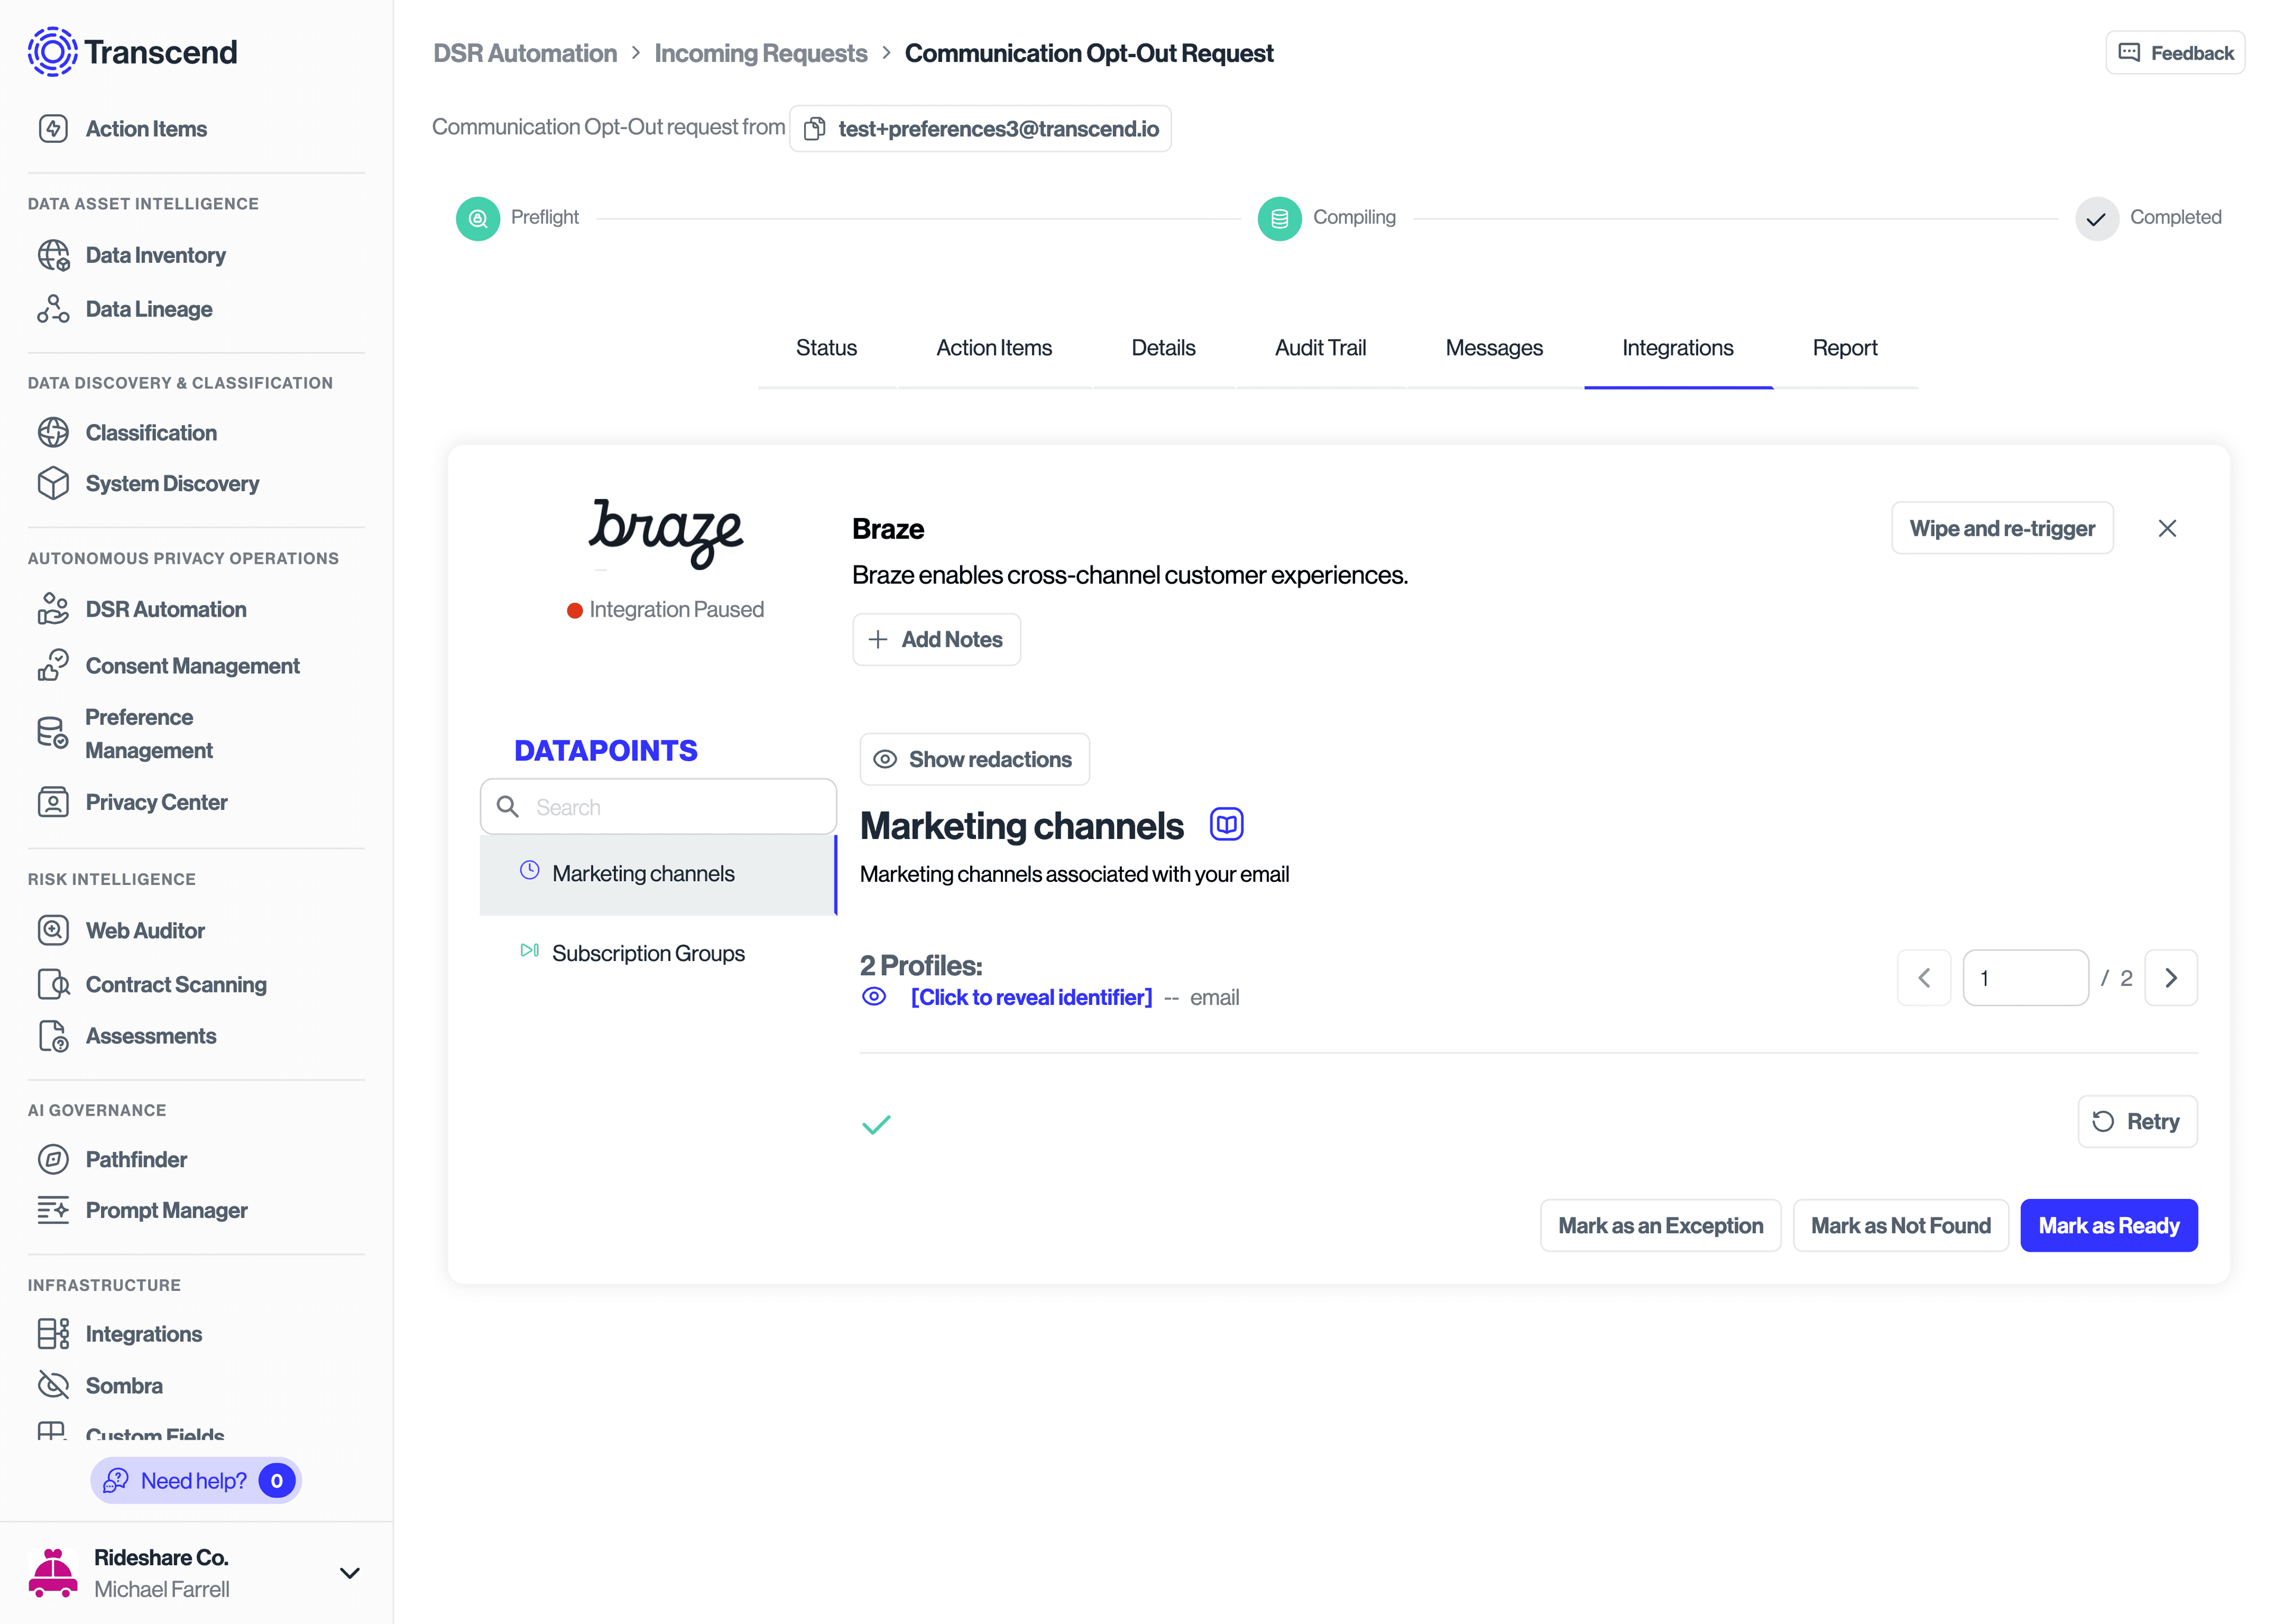Select the Web Auditor icon

pos(53,930)
